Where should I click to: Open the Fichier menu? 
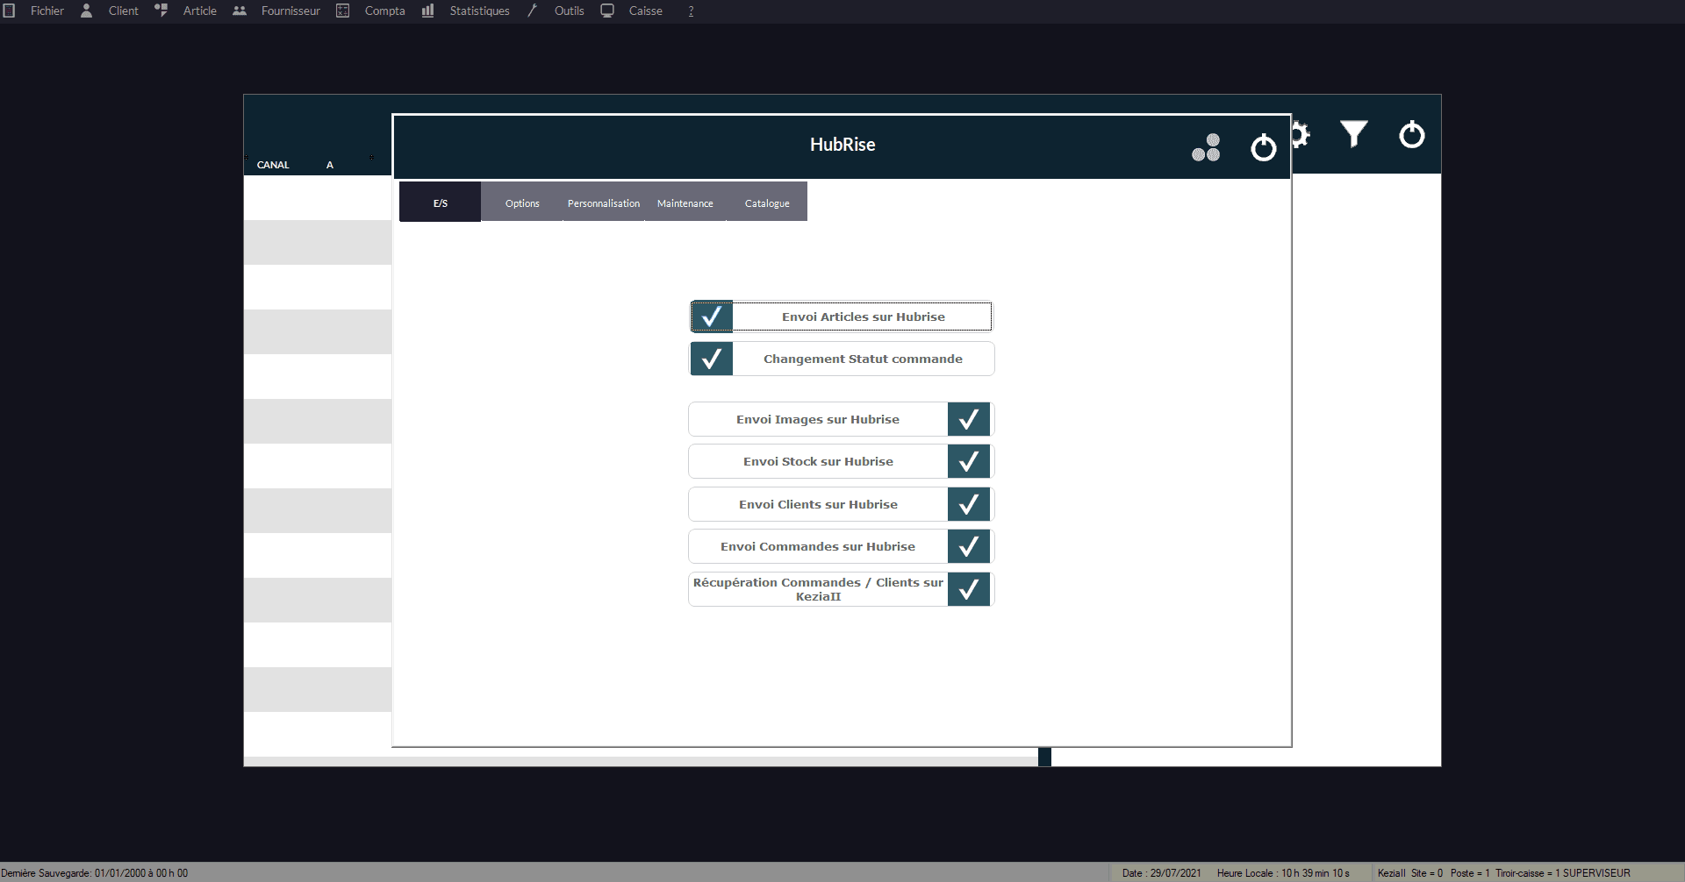point(47,11)
